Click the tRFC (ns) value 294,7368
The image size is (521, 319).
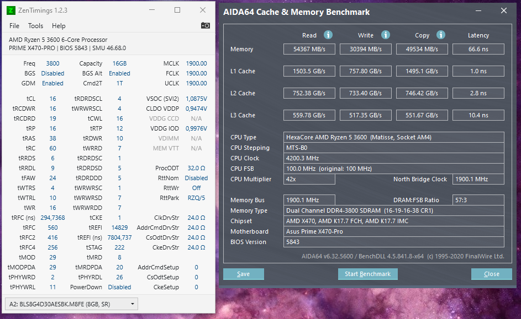coord(53,218)
